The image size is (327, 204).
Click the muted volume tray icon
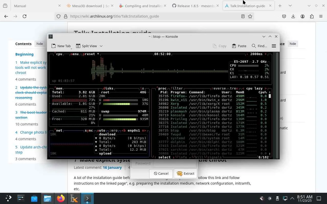click(x=262, y=198)
